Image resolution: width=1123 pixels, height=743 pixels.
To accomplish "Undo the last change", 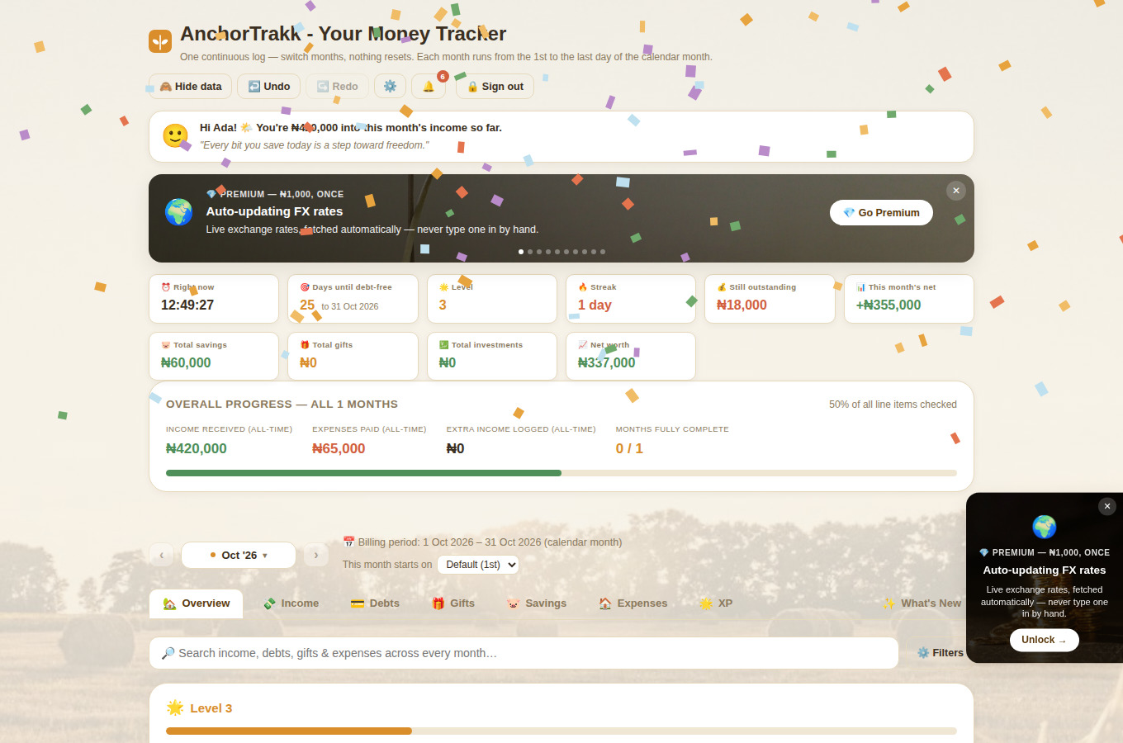I will (x=268, y=87).
